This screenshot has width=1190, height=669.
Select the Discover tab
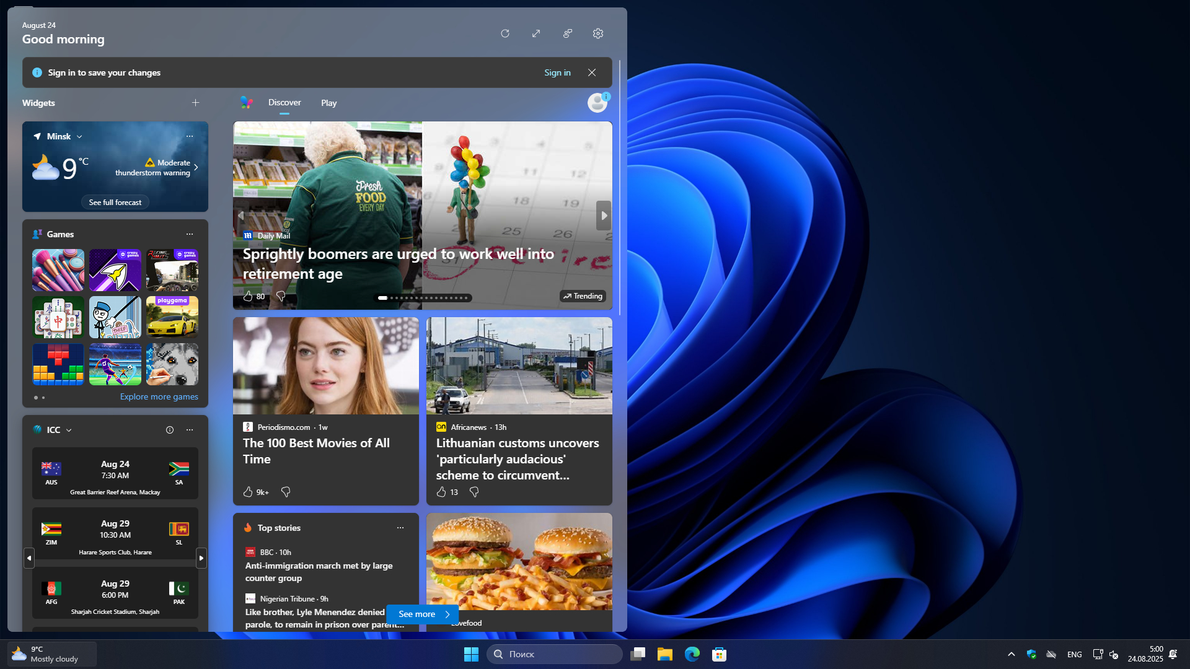point(284,102)
